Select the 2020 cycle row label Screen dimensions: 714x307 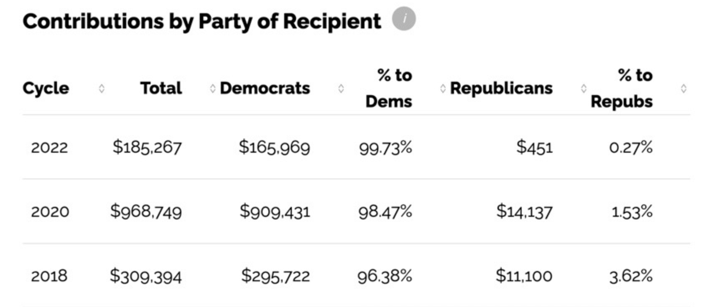[50, 212]
